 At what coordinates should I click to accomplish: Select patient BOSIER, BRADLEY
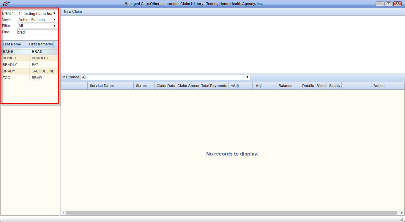tap(29, 58)
